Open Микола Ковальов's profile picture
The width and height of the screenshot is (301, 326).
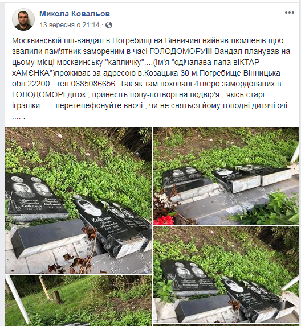[x=23, y=19]
